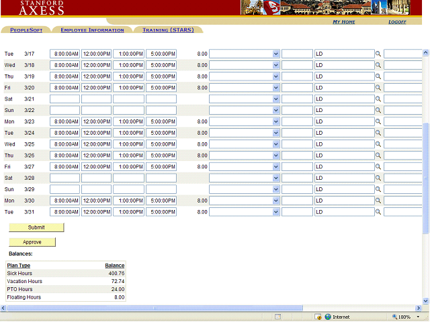Viewport: 430px width, 322px height.
Task: Click lookup magnifier icon in Mon 3/23 row
Action: [x=378, y=121]
